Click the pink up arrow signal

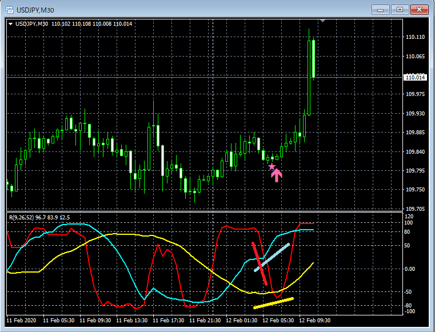pos(277,175)
